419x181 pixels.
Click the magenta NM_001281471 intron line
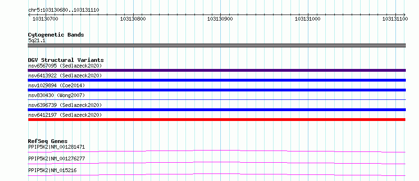point(217,151)
